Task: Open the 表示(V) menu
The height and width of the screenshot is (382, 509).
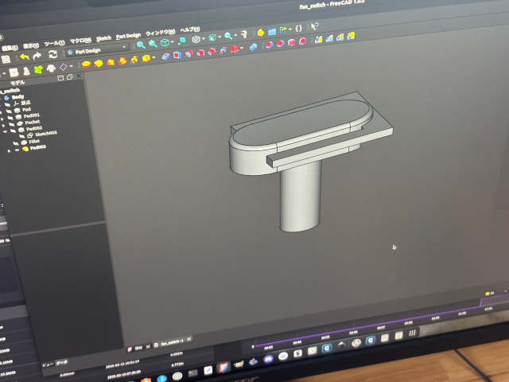Action: click(31, 45)
